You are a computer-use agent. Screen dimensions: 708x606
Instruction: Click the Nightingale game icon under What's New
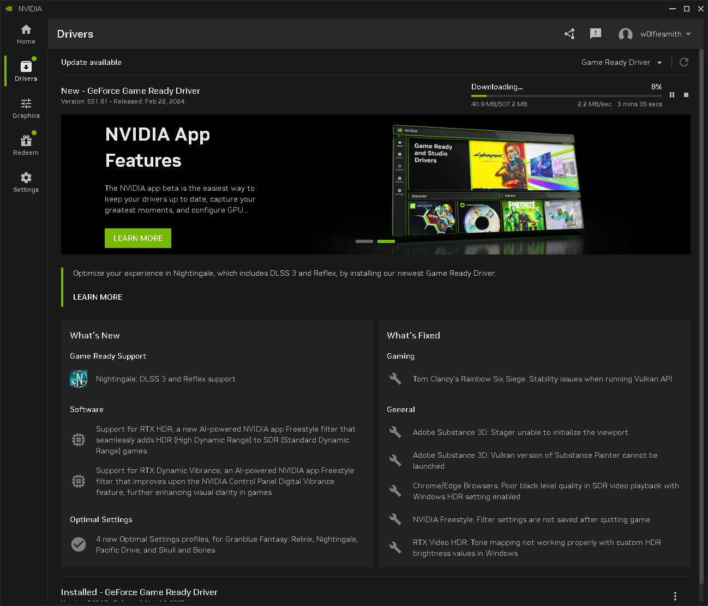79,379
